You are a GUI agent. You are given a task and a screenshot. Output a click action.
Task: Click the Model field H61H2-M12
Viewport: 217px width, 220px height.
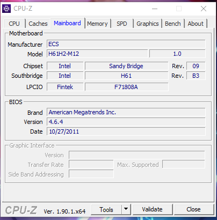97,54
